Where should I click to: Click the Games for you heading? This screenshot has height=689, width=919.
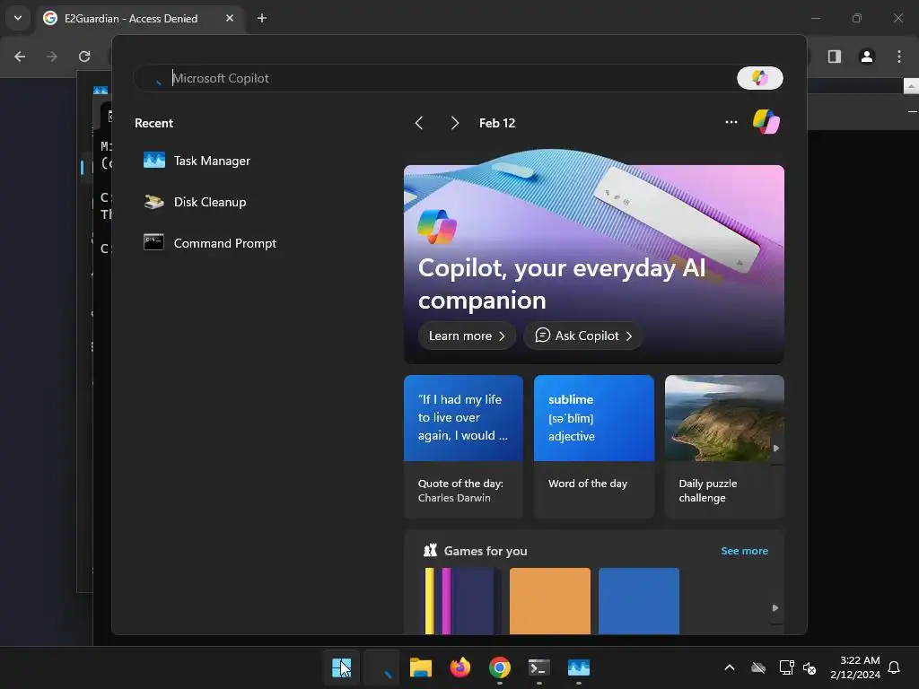(486, 551)
